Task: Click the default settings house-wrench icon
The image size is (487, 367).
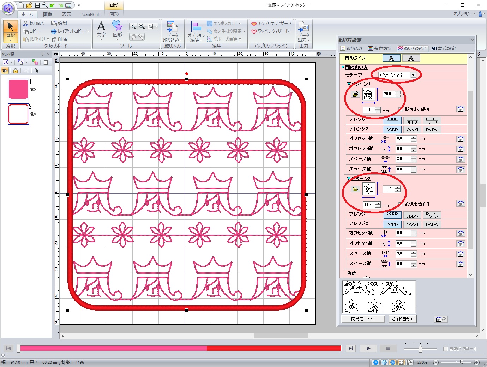Action: coord(441,319)
